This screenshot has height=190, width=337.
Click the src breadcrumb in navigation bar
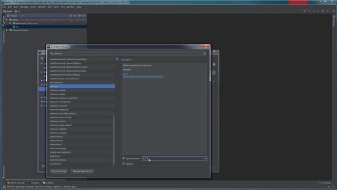pyautogui.click(x=17, y=11)
